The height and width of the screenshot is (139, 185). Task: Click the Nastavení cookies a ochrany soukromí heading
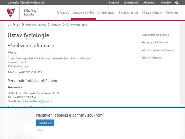(70, 115)
